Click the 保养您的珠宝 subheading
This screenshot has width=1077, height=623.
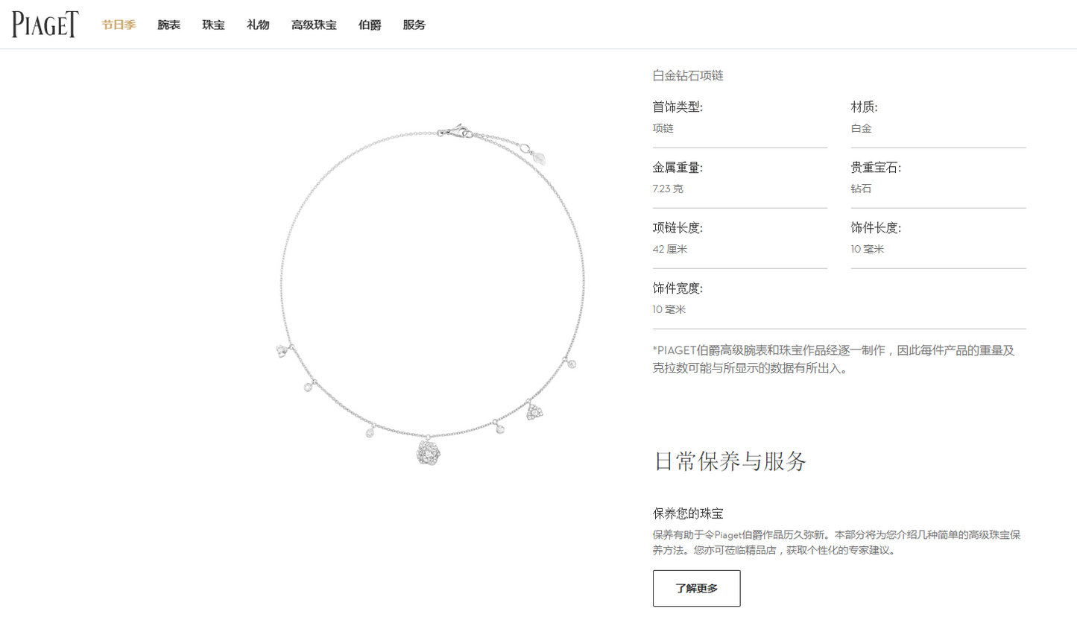coord(688,513)
